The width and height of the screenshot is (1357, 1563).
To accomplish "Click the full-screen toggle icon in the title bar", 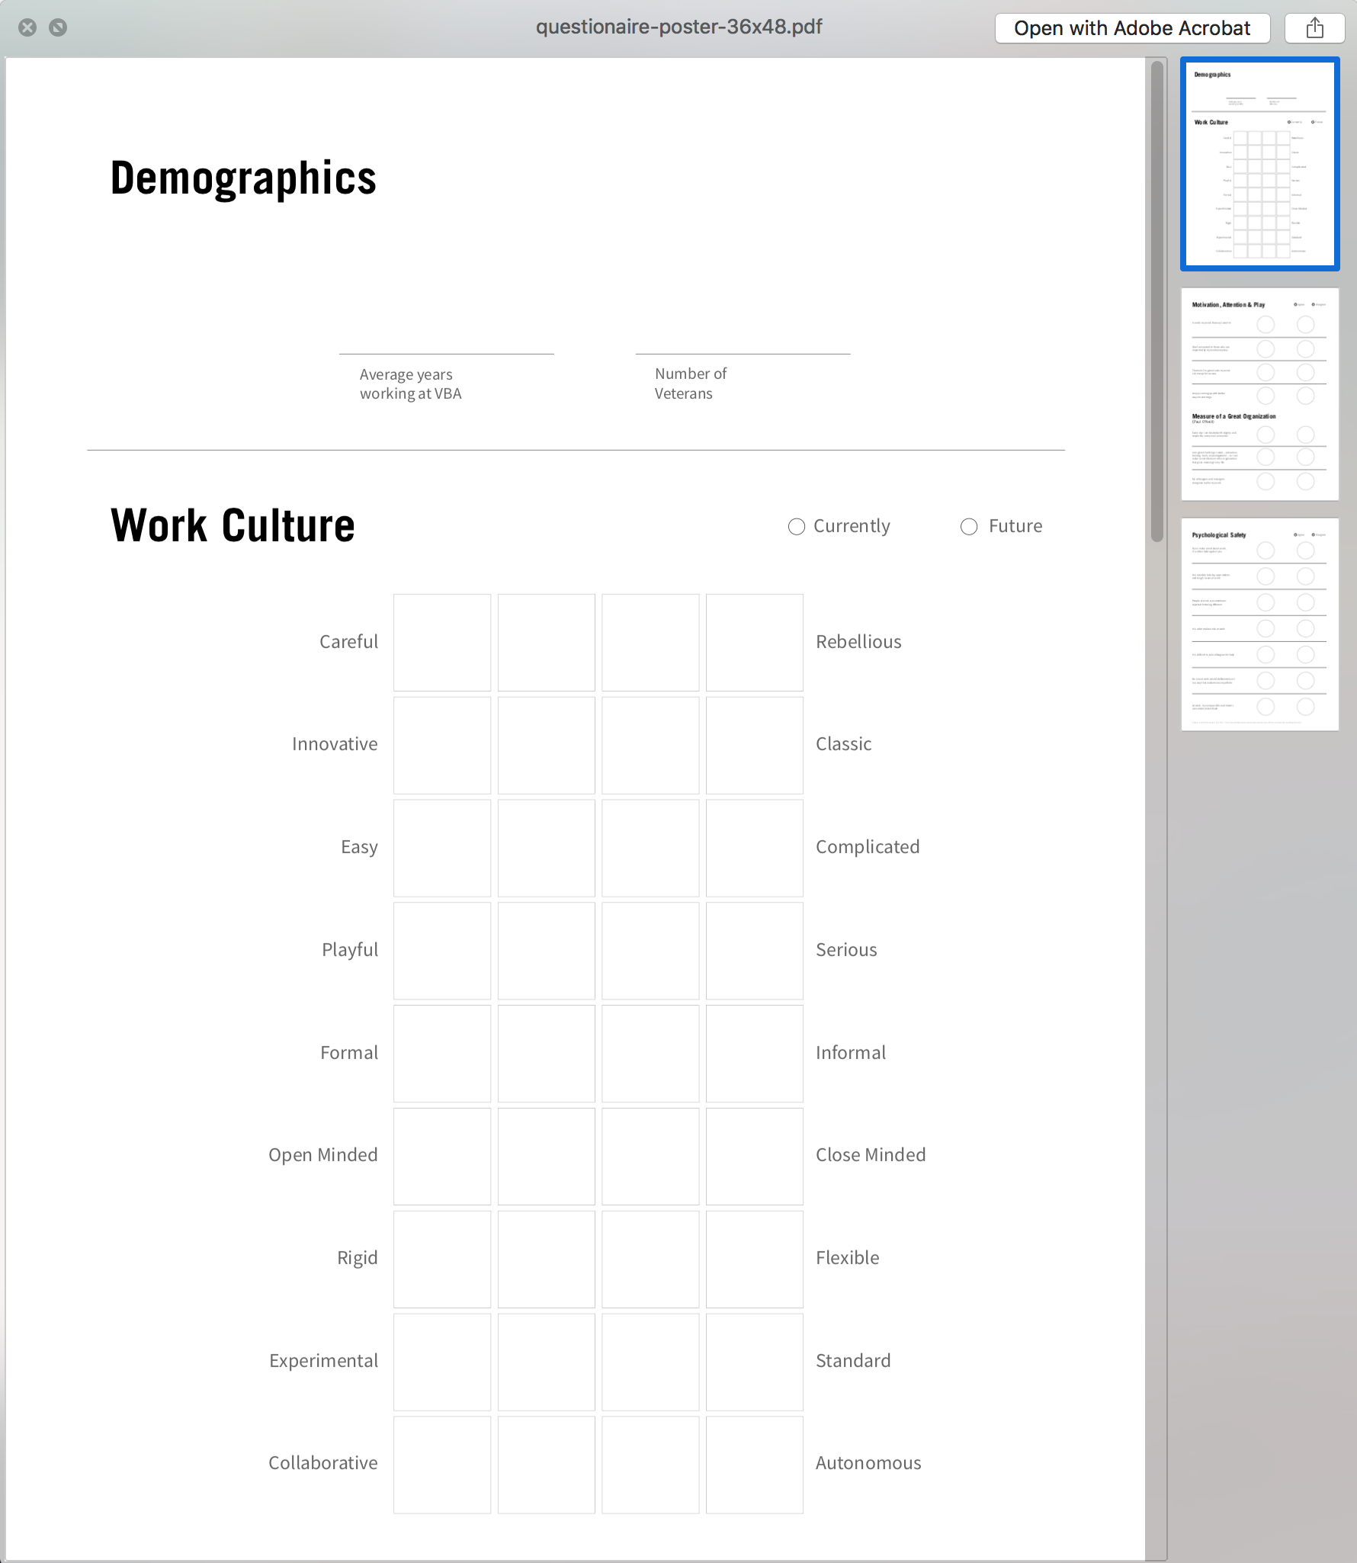I will pyautogui.click(x=58, y=28).
